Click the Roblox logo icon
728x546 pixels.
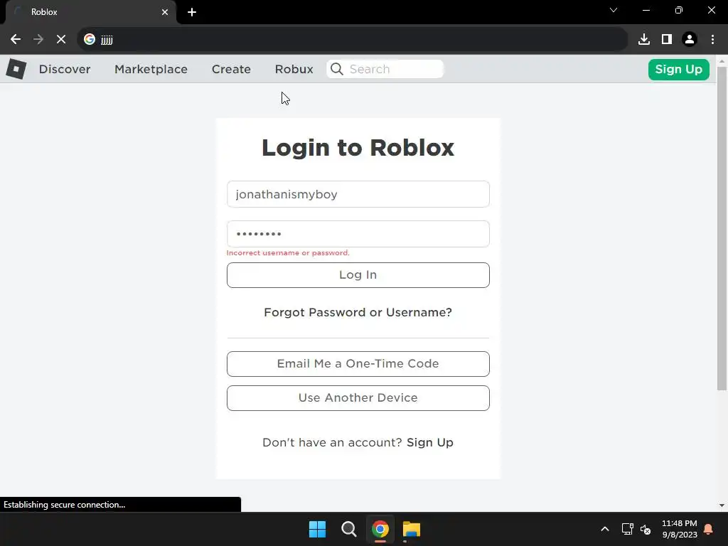(16, 69)
